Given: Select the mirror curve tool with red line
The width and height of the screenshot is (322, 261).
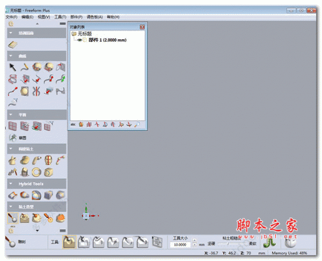Looking at the screenshot, I should coord(36,91).
